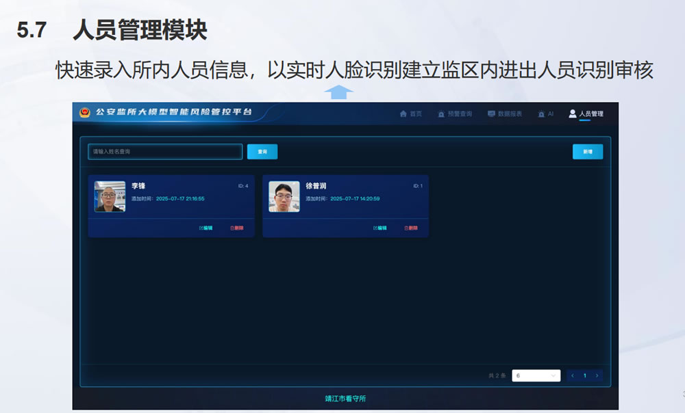This screenshot has height=413, width=685.
Task: Edit the record for 徐普润
Action: [x=380, y=228]
